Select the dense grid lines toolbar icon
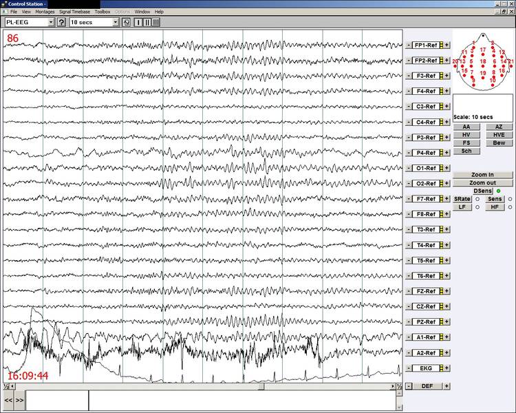Screen dimensions: 516x413 156,22
